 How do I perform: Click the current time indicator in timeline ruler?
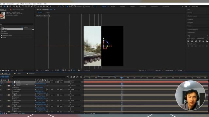(x=122, y=77)
